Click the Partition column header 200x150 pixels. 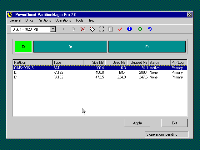[33, 62]
